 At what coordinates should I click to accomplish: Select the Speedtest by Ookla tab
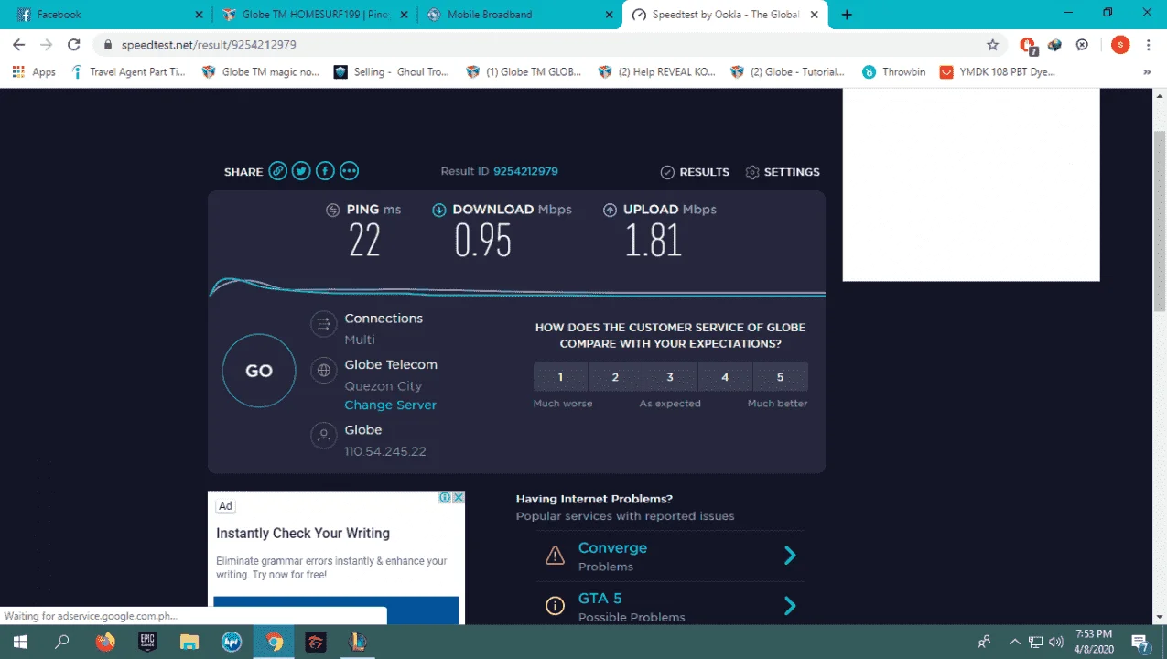tap(725, 15)
